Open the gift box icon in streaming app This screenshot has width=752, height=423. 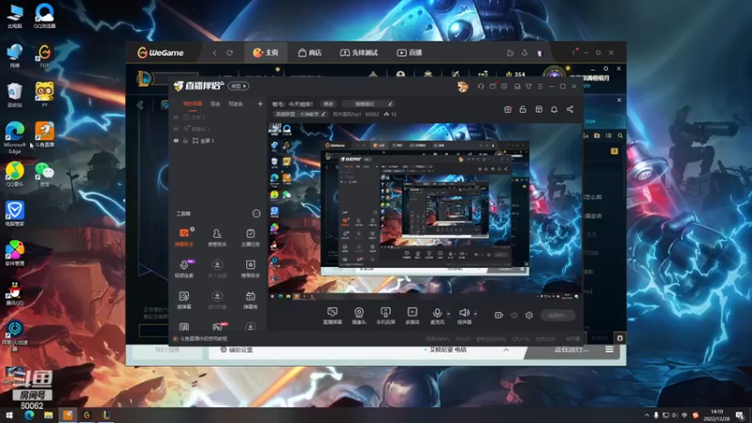coord(508,109)
